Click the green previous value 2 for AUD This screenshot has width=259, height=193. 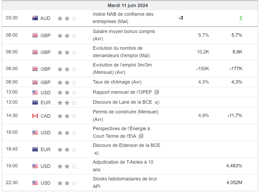click(241, 18)
